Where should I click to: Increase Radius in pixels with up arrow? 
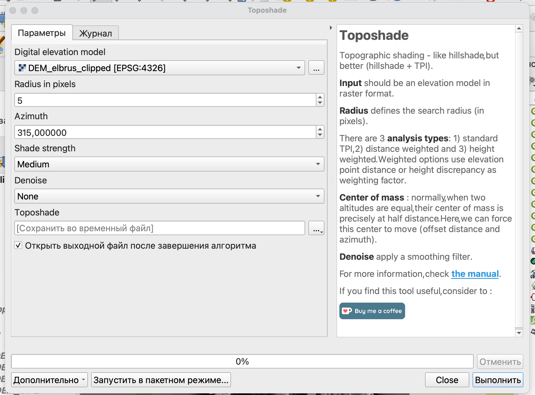point(320,97)
